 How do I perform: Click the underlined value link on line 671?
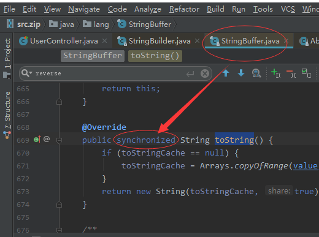coord(306,166)
